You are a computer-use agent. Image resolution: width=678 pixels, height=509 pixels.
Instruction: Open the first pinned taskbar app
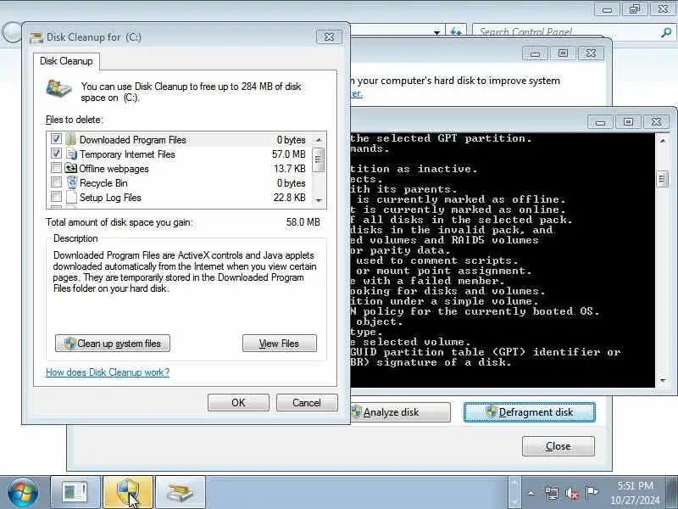(75, 492)
